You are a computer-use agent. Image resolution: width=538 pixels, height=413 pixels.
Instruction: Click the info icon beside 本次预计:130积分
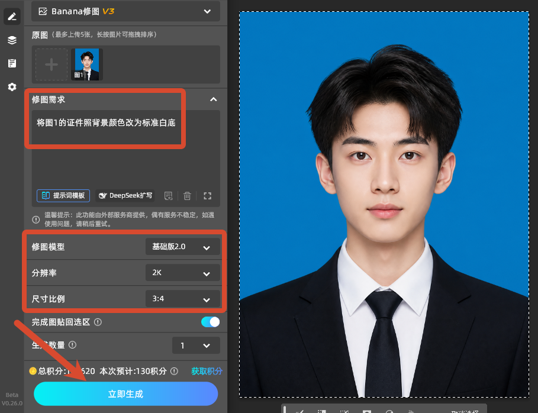click(x=174, y=371)
